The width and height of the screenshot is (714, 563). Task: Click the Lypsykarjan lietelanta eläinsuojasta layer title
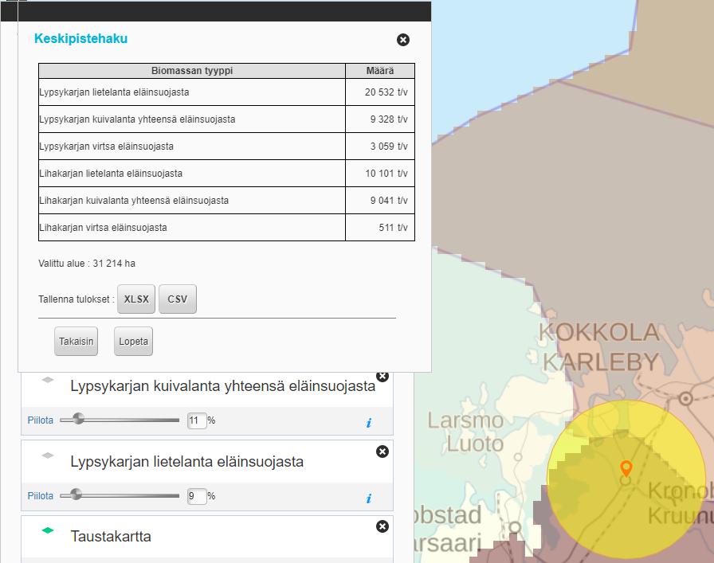point(186,462)
